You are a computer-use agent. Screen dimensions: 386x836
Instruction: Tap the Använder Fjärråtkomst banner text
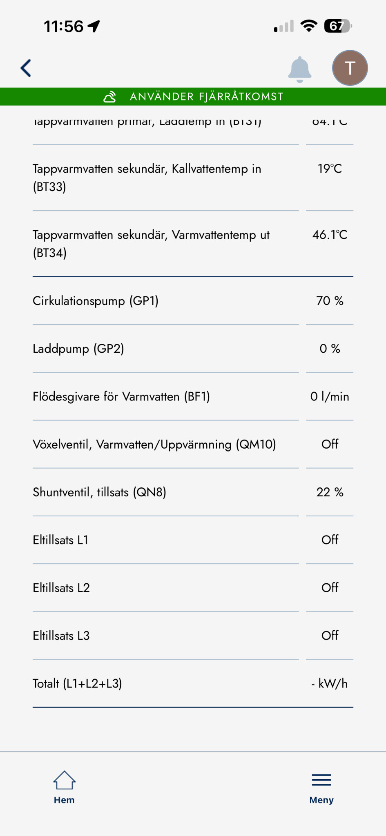point(206,97)
